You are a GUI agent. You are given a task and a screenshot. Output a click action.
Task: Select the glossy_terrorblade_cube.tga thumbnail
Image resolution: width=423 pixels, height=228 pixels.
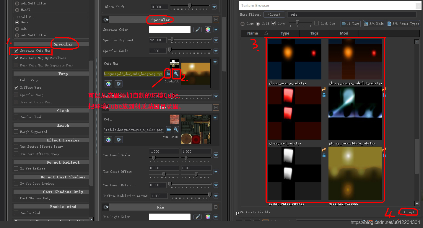(x=355, y=113)
